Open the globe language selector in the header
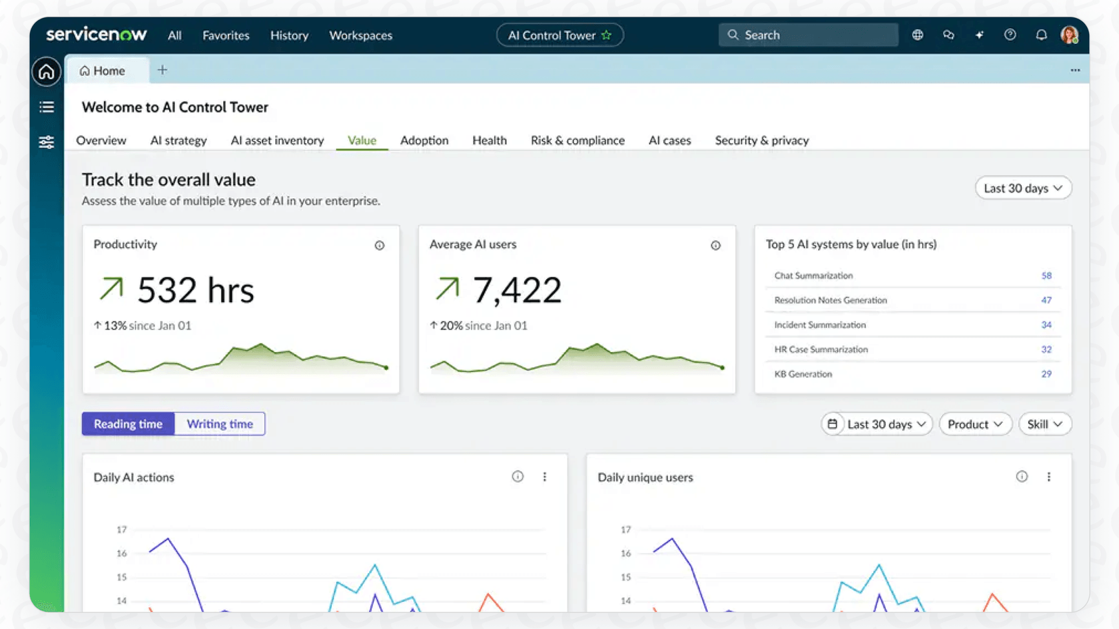 [917, 35]
